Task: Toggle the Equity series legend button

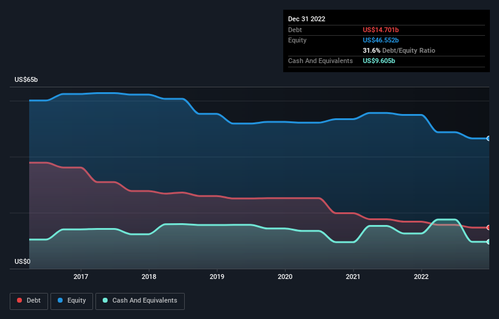Action: coord(72,301)
